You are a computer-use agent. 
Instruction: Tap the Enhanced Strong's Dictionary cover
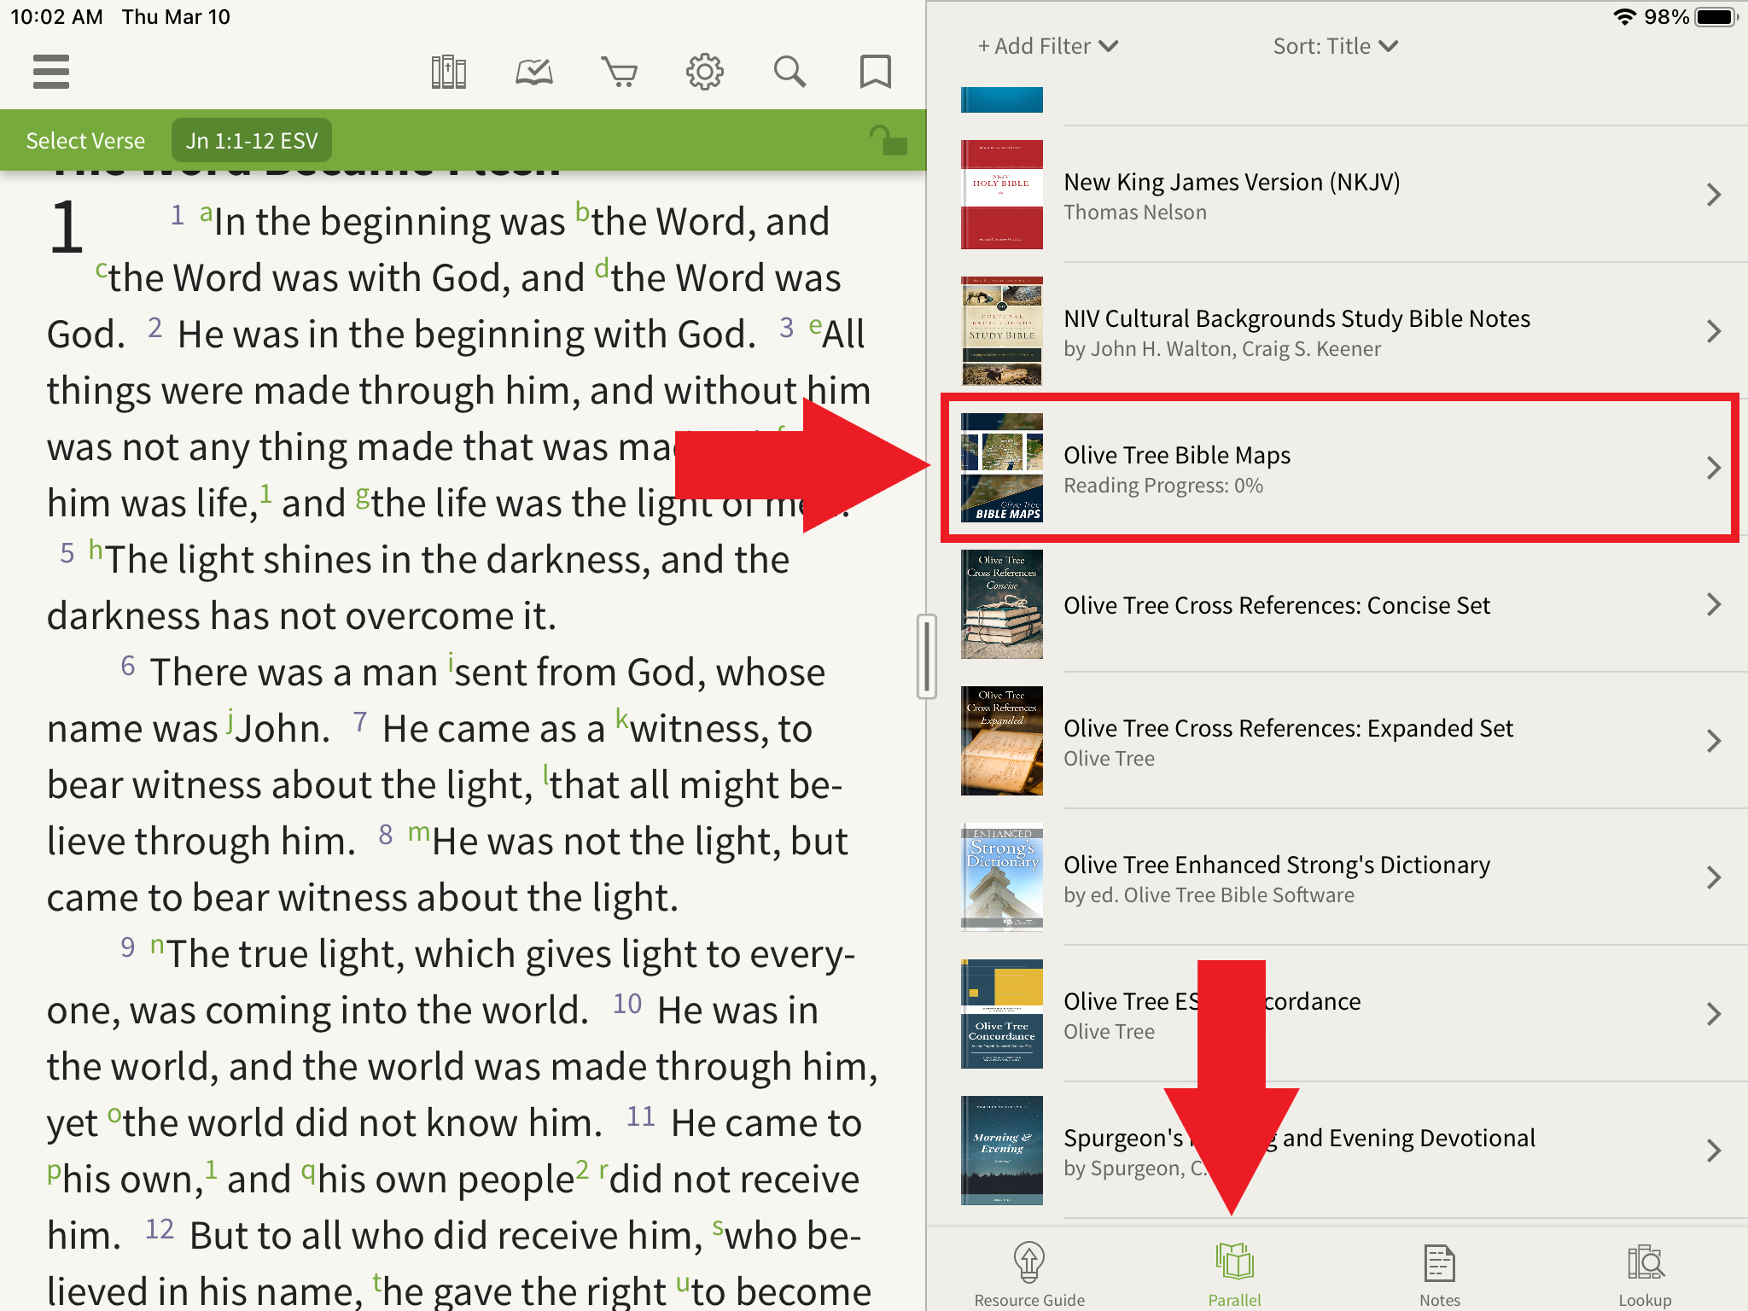click(x=1002, y=877)
